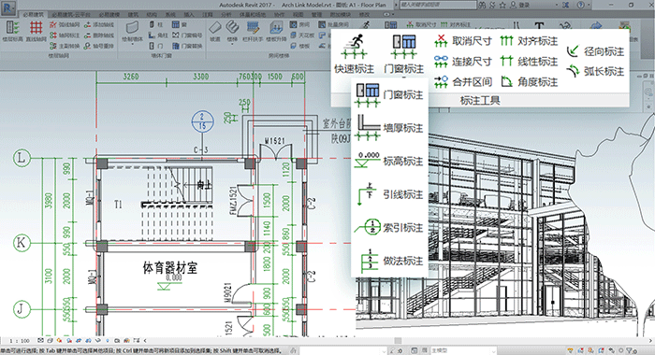655x355 pixels.
Task: Select the 弧长标注 arc length dimension tool
Action: (595, 71)
